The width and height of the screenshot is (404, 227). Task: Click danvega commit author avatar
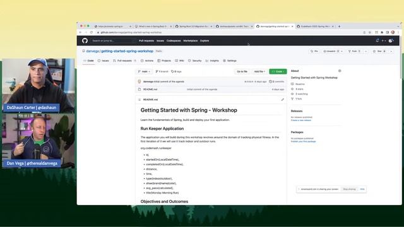coord(140,81)
